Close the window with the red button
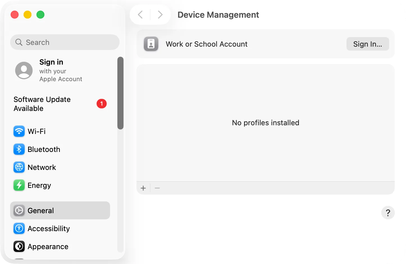This screenshot has height=264, width=406. coord(15,15)
